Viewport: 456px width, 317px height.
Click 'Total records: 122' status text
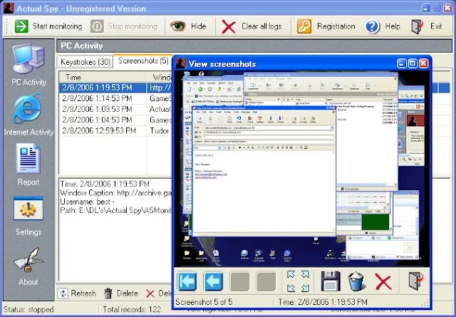(132, 309)
